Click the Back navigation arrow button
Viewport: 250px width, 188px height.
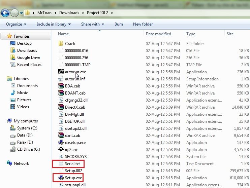point(5,13)
